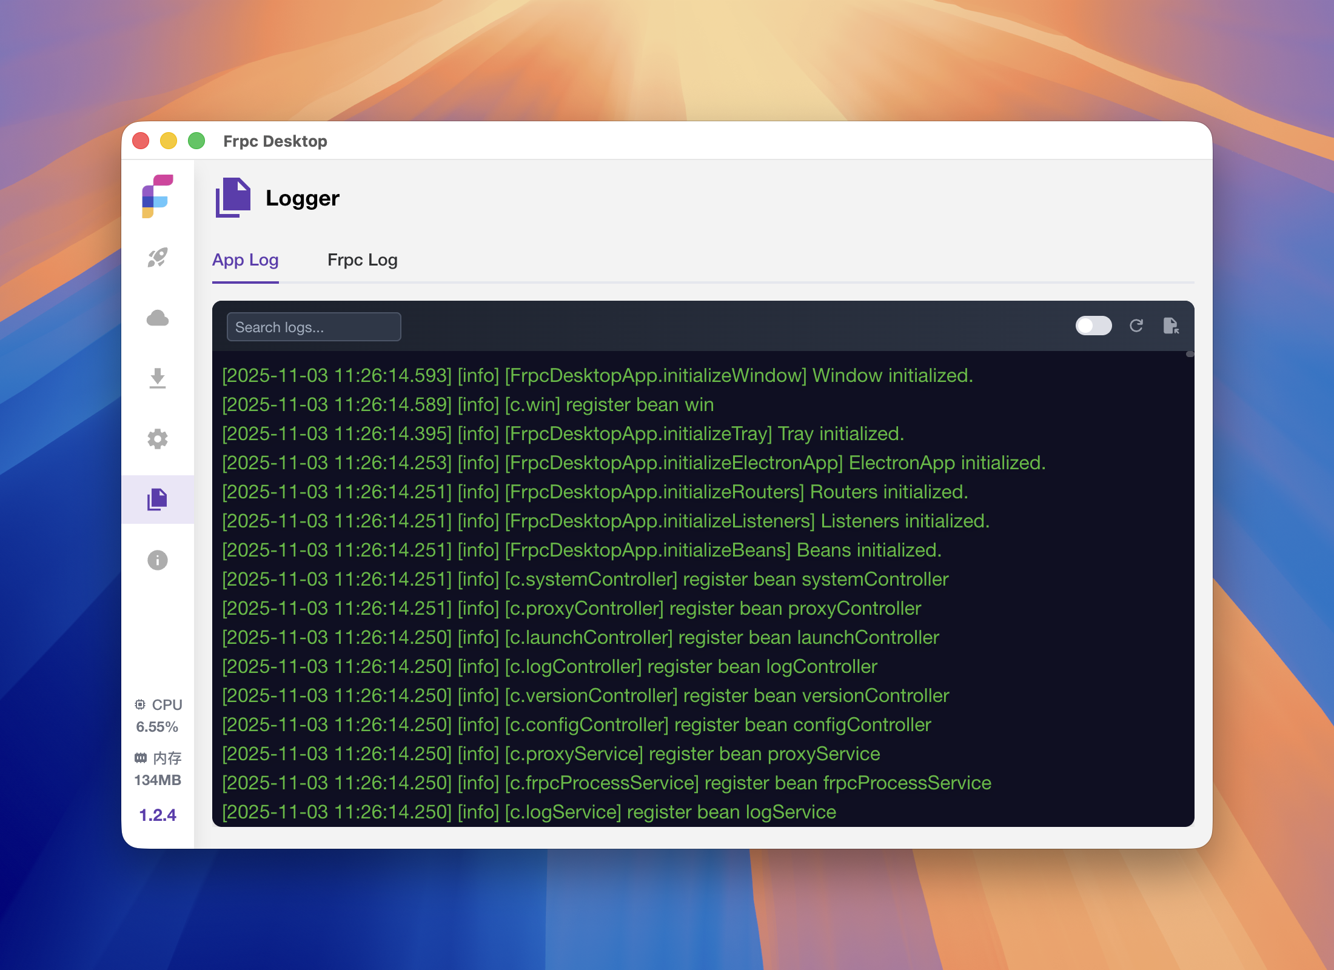Viewport: 1334px width, 970px height.
Task: Open the download versions page in sidebar
Action: pyautogui.click(x=158, y=378)
